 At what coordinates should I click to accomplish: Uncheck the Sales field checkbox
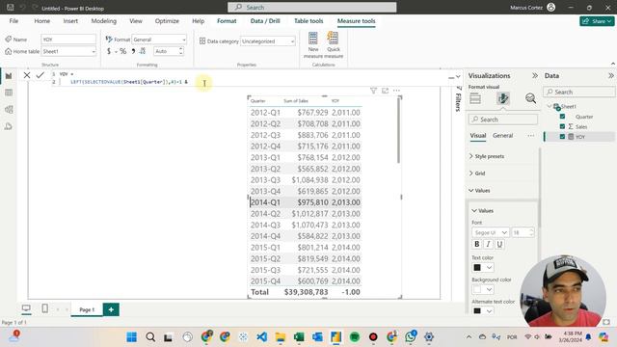(x=562, y=126)
